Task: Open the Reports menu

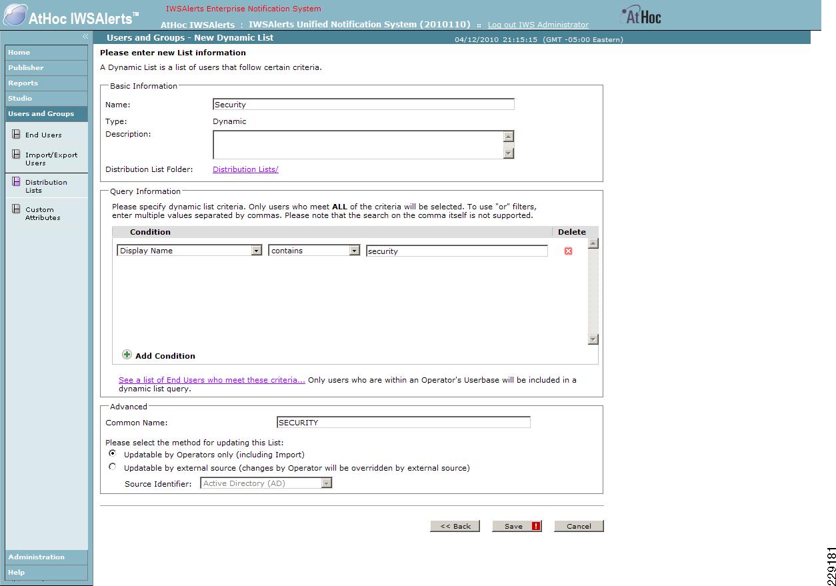Action: click(46, 83)
